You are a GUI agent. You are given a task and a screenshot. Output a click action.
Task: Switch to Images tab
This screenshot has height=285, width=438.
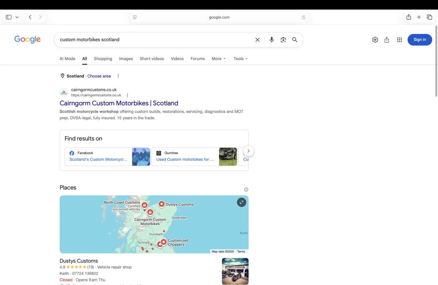click(126, 58)
